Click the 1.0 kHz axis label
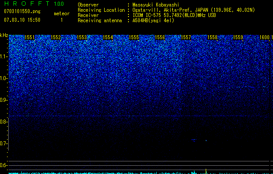Screen dimensions: 273x174 (x=4, y=78)
